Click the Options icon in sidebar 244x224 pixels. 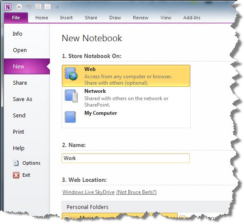(16, 163)
